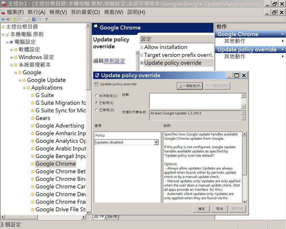Click the G Suite Sync folder icon
This screenshot has width=286, height=229.
[x=32, y=110]
